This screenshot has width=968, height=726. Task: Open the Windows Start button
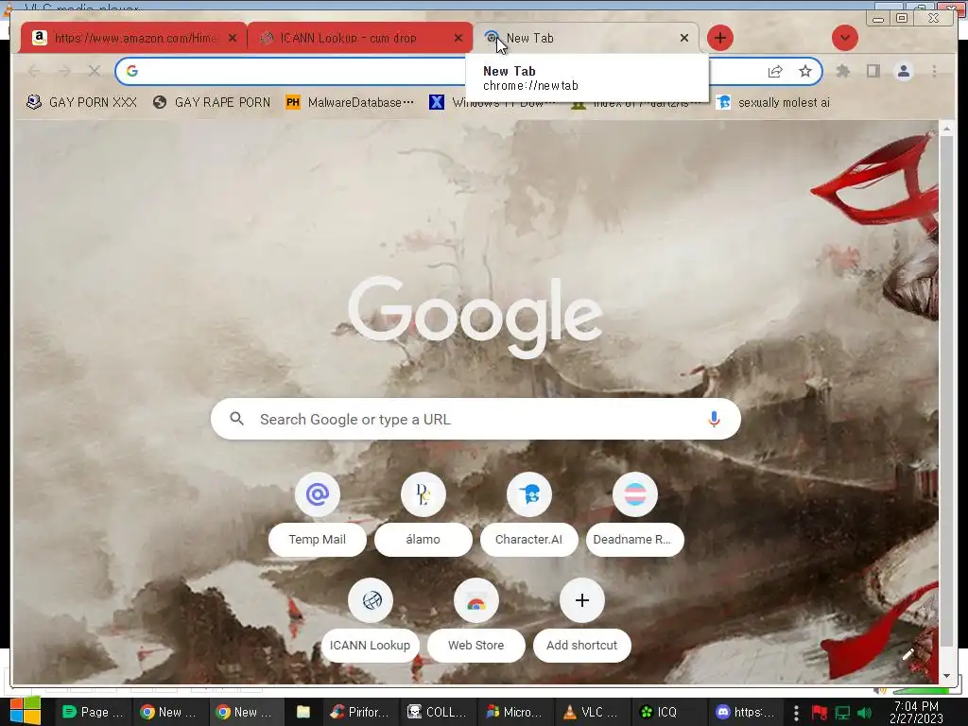(x=26, y=711)
